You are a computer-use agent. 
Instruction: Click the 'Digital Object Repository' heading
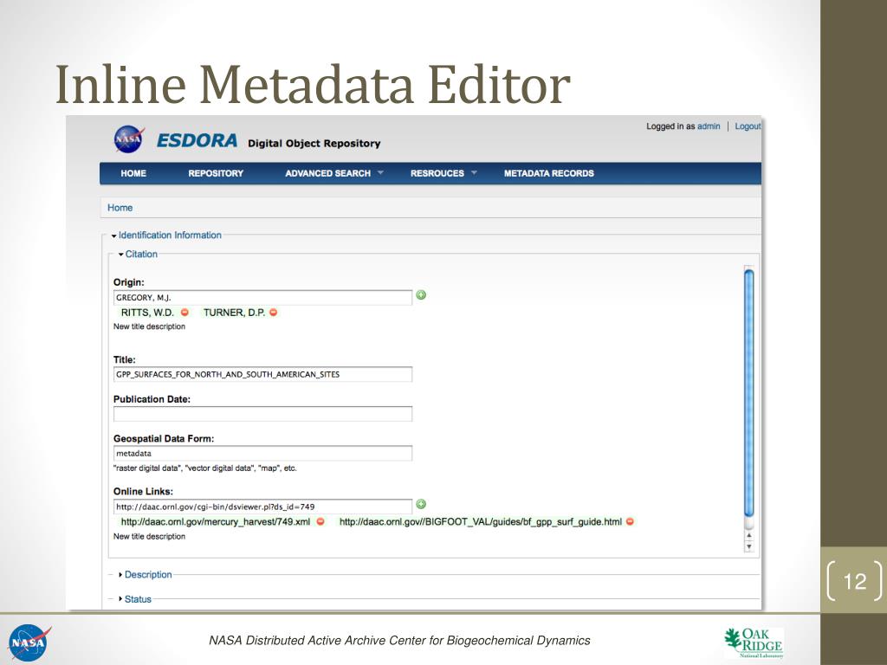click(x=314, y=143)
